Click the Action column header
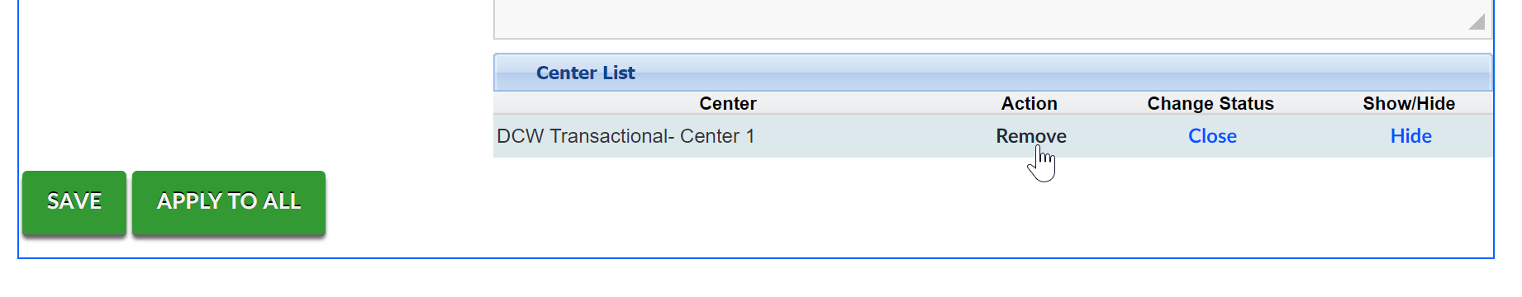1522x297 pixels. [1030, 103]
